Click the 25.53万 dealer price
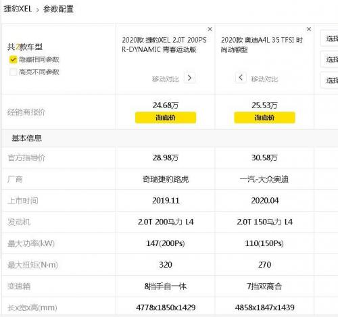Viewport: 338px width, 317px height. tap(264, 105)
